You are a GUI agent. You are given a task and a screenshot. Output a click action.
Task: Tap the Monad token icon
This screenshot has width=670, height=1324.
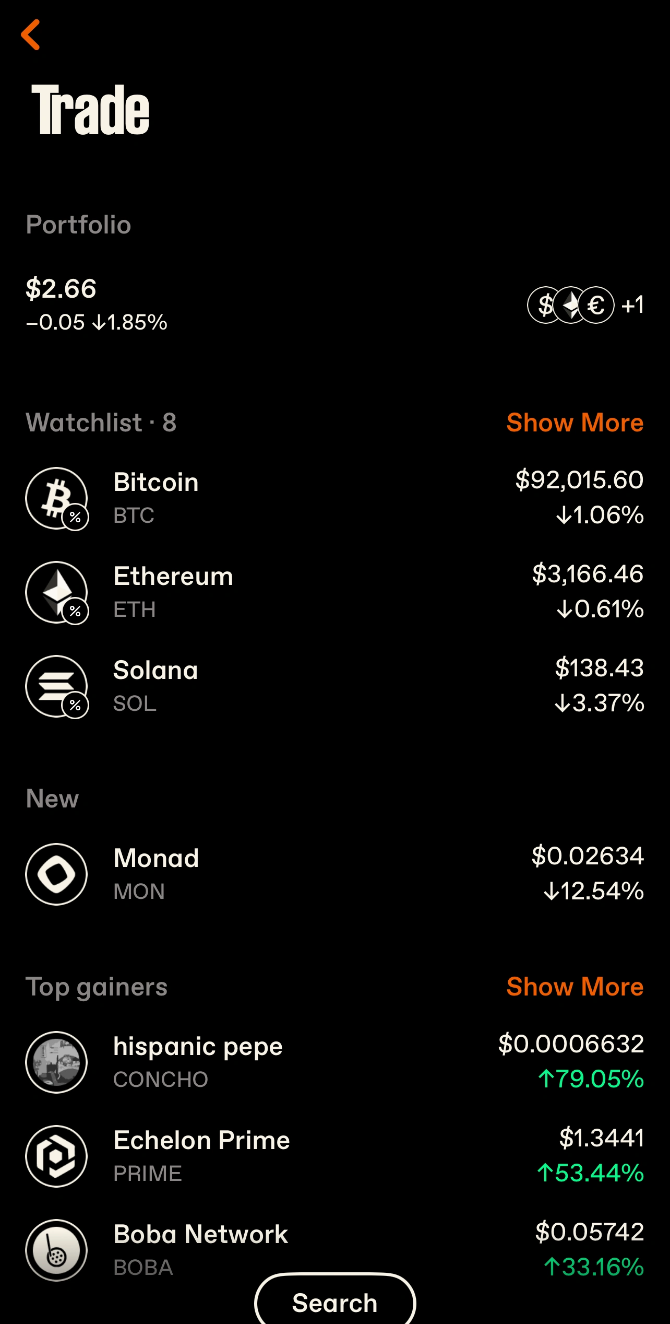click(56, 874)
